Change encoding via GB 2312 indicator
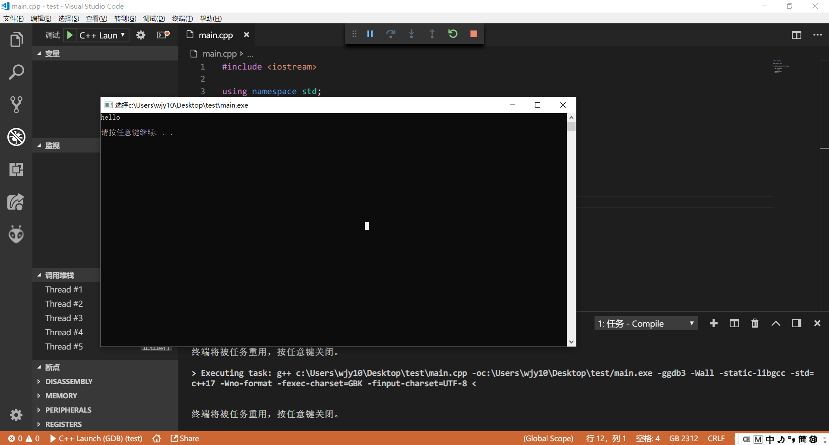 683,439
